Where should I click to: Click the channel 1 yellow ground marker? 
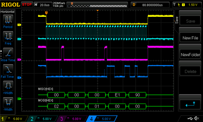[x=19, y=25]
